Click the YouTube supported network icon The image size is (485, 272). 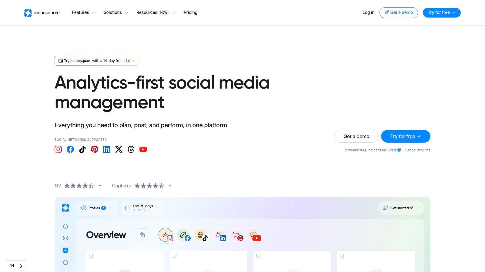point(143,149)
